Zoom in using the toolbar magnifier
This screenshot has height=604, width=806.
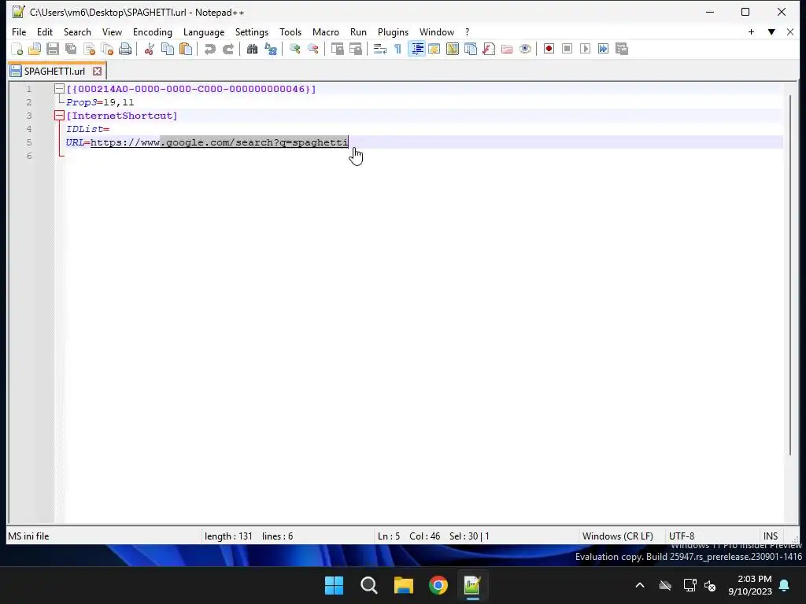294,49
